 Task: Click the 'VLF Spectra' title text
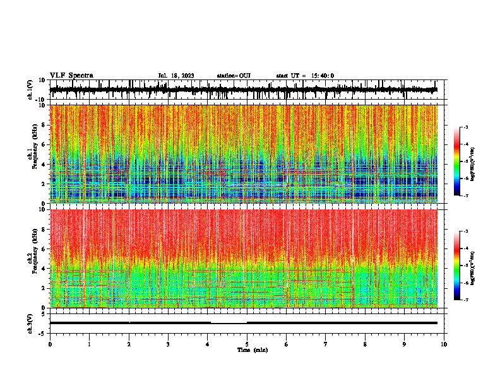click(x=72, y=76)
